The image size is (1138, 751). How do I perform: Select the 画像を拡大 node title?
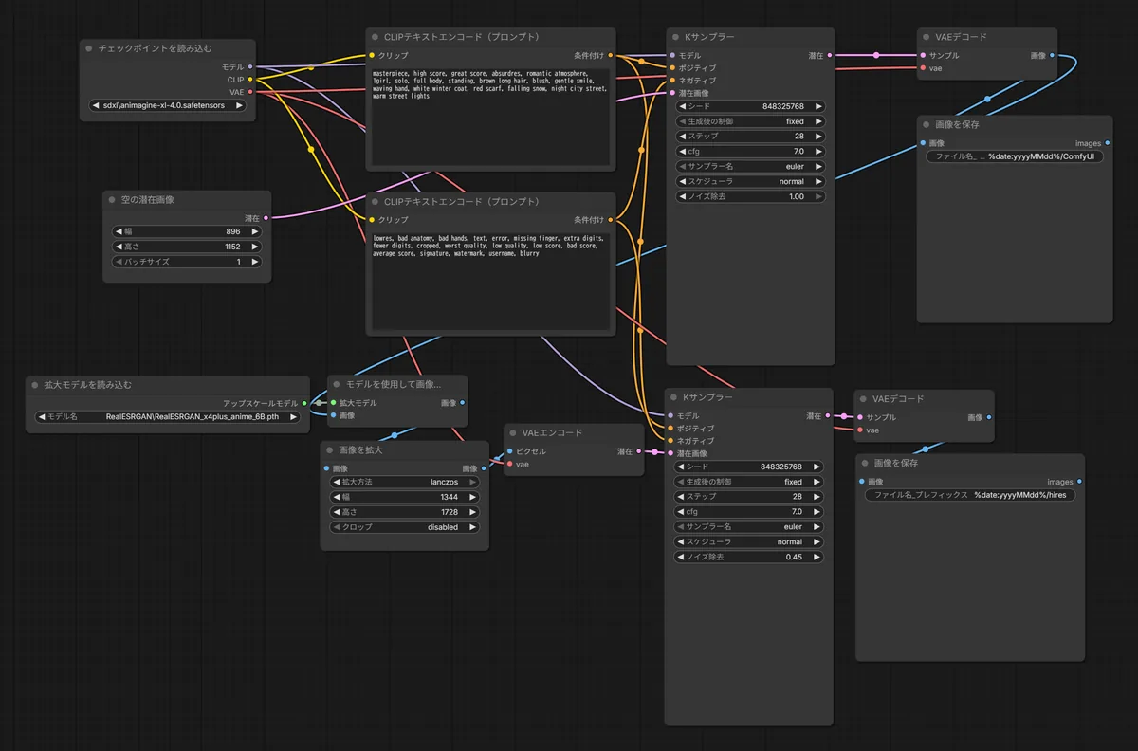point(360,450)
